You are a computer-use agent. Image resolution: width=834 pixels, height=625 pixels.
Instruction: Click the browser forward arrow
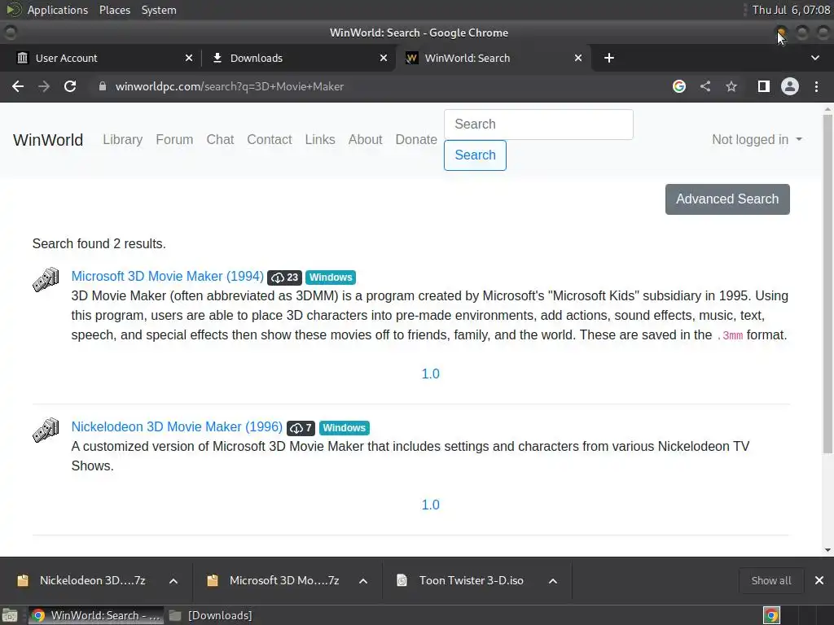point(44,86)
